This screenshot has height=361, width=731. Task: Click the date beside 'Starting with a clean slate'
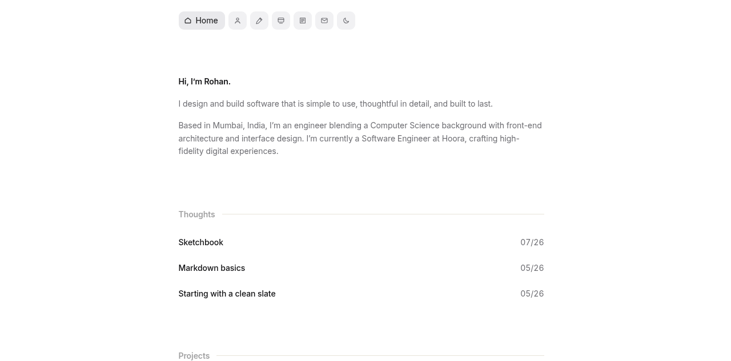(532, 294)
